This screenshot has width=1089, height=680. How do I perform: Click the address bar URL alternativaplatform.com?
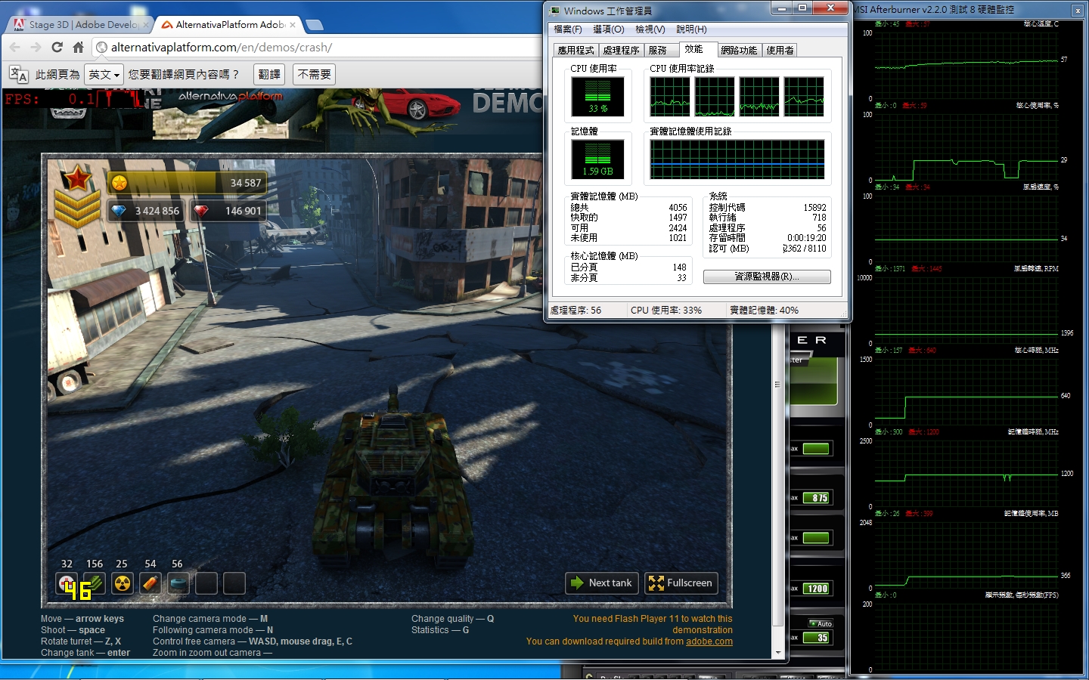coord(221,47)
